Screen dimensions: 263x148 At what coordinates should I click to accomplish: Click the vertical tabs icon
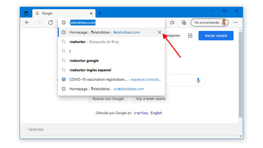click(x=26, y=13)
